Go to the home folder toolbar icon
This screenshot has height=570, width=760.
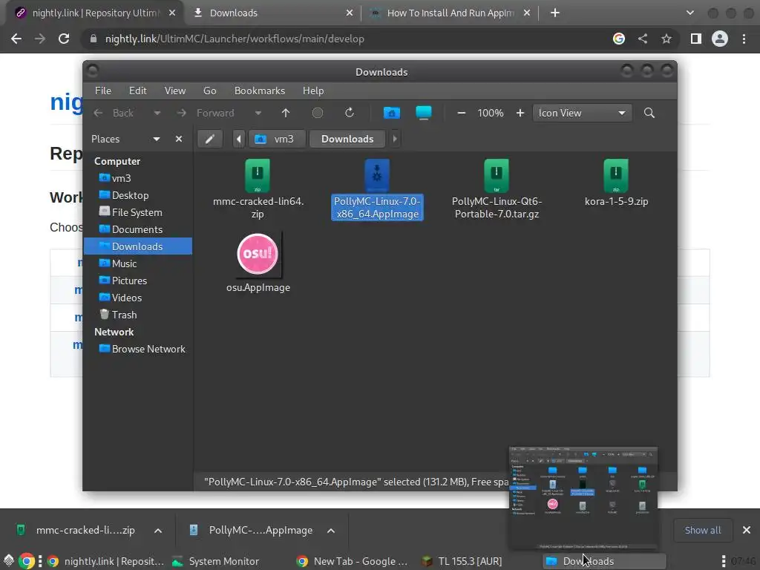pyautogui.click(x=392, y=113)
